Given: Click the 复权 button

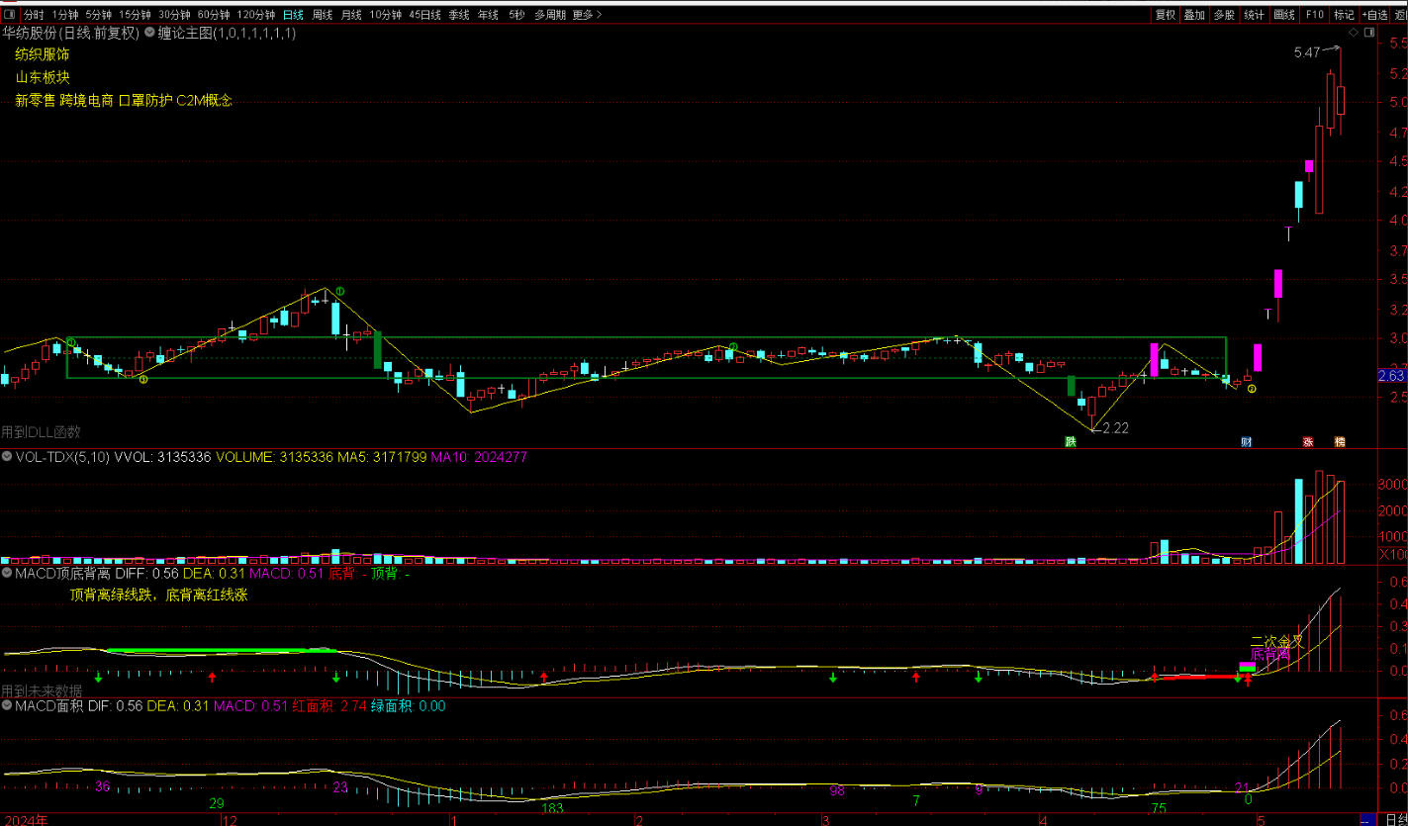Looking at the screenshot, I should tap(1166, 15).
